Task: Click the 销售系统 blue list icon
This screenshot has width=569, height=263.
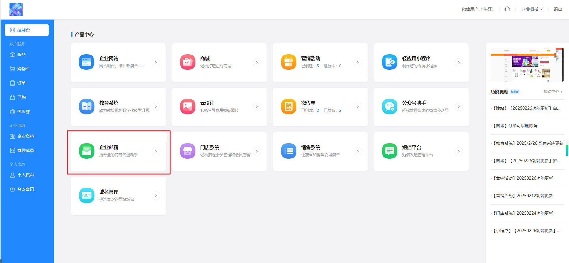Action: tap(288, 151)
